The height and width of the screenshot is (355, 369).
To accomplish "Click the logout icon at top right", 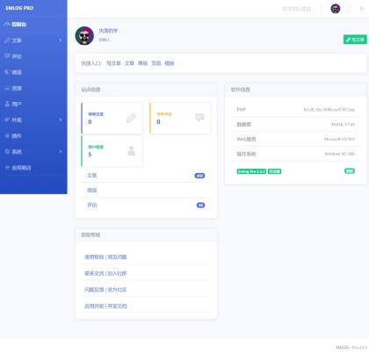I will tap(362, 9).
